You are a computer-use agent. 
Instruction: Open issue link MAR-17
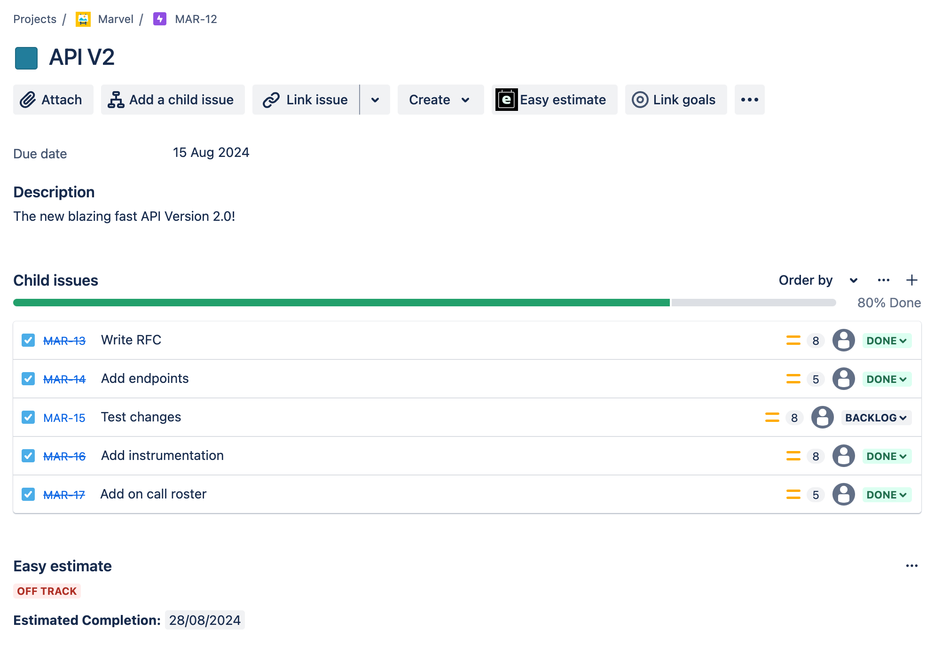click(64, 495)
